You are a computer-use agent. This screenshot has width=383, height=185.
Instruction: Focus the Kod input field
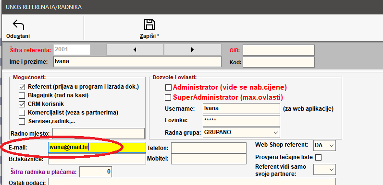pyautogui.click(x=278, y=62)
